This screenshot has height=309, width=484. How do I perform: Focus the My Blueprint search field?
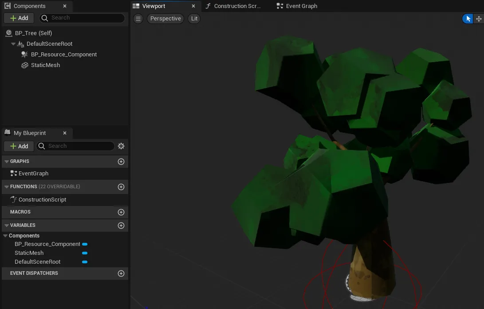pos(75,146)
